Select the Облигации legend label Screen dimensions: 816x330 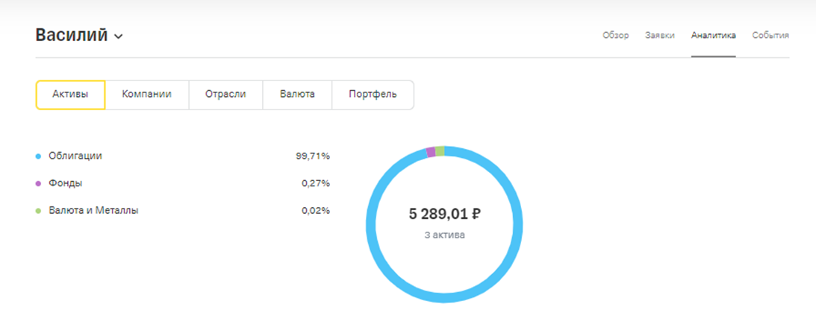pos(75,156)
